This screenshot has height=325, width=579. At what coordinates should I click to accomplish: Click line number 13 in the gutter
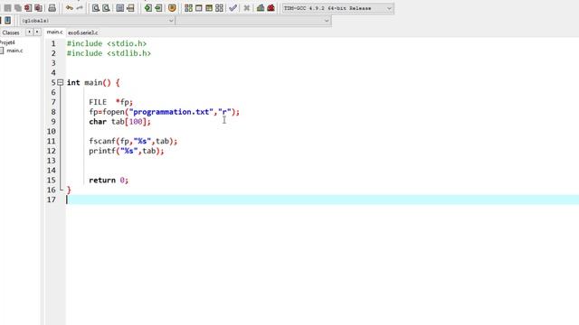coord(52,161)
